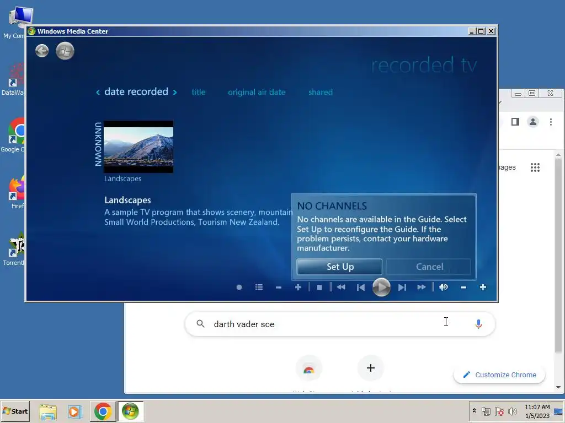Open Chrome's three-dot menu
The height and width of the screenshot is (423, 565).
click(x=551, y=122)
